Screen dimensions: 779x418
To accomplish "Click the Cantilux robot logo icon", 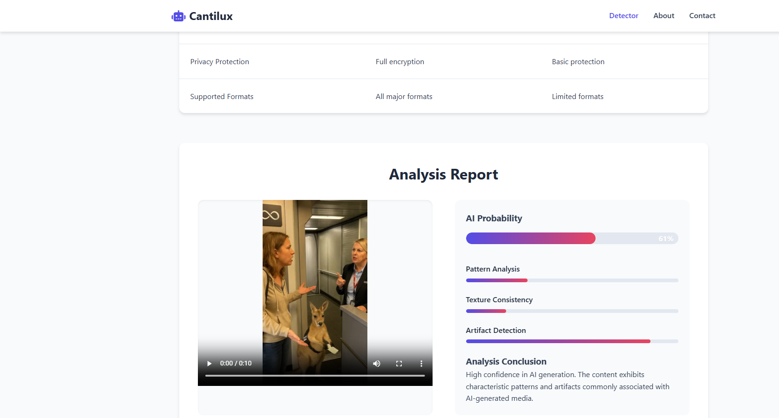I will coord(178,16).
